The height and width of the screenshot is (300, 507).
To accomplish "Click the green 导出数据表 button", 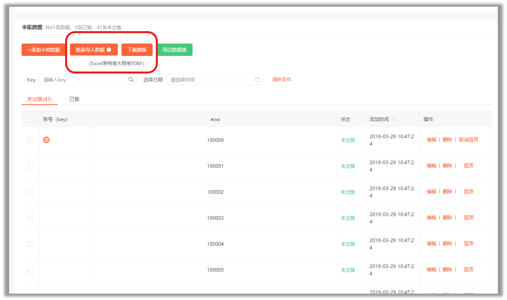I will (x=175, y=50).
